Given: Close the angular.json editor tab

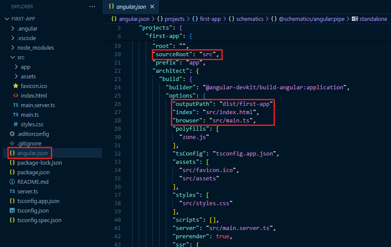Looking at the screenshot, I should (152, 7).
